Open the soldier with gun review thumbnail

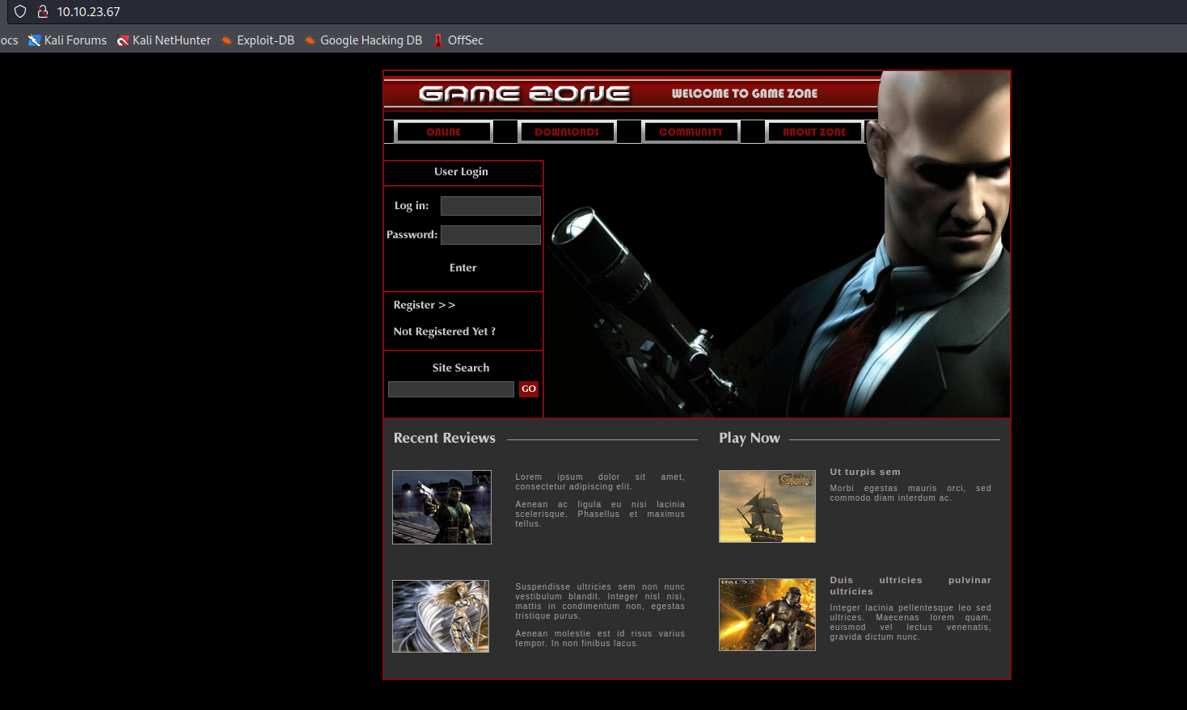click(441, 507)
